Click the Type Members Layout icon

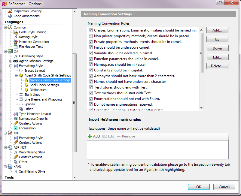point(16,114)
